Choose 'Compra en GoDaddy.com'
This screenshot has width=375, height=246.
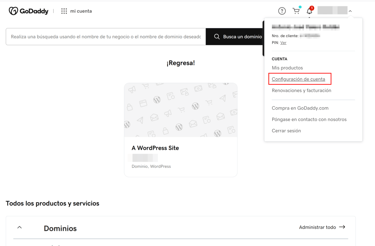[300, 108]
